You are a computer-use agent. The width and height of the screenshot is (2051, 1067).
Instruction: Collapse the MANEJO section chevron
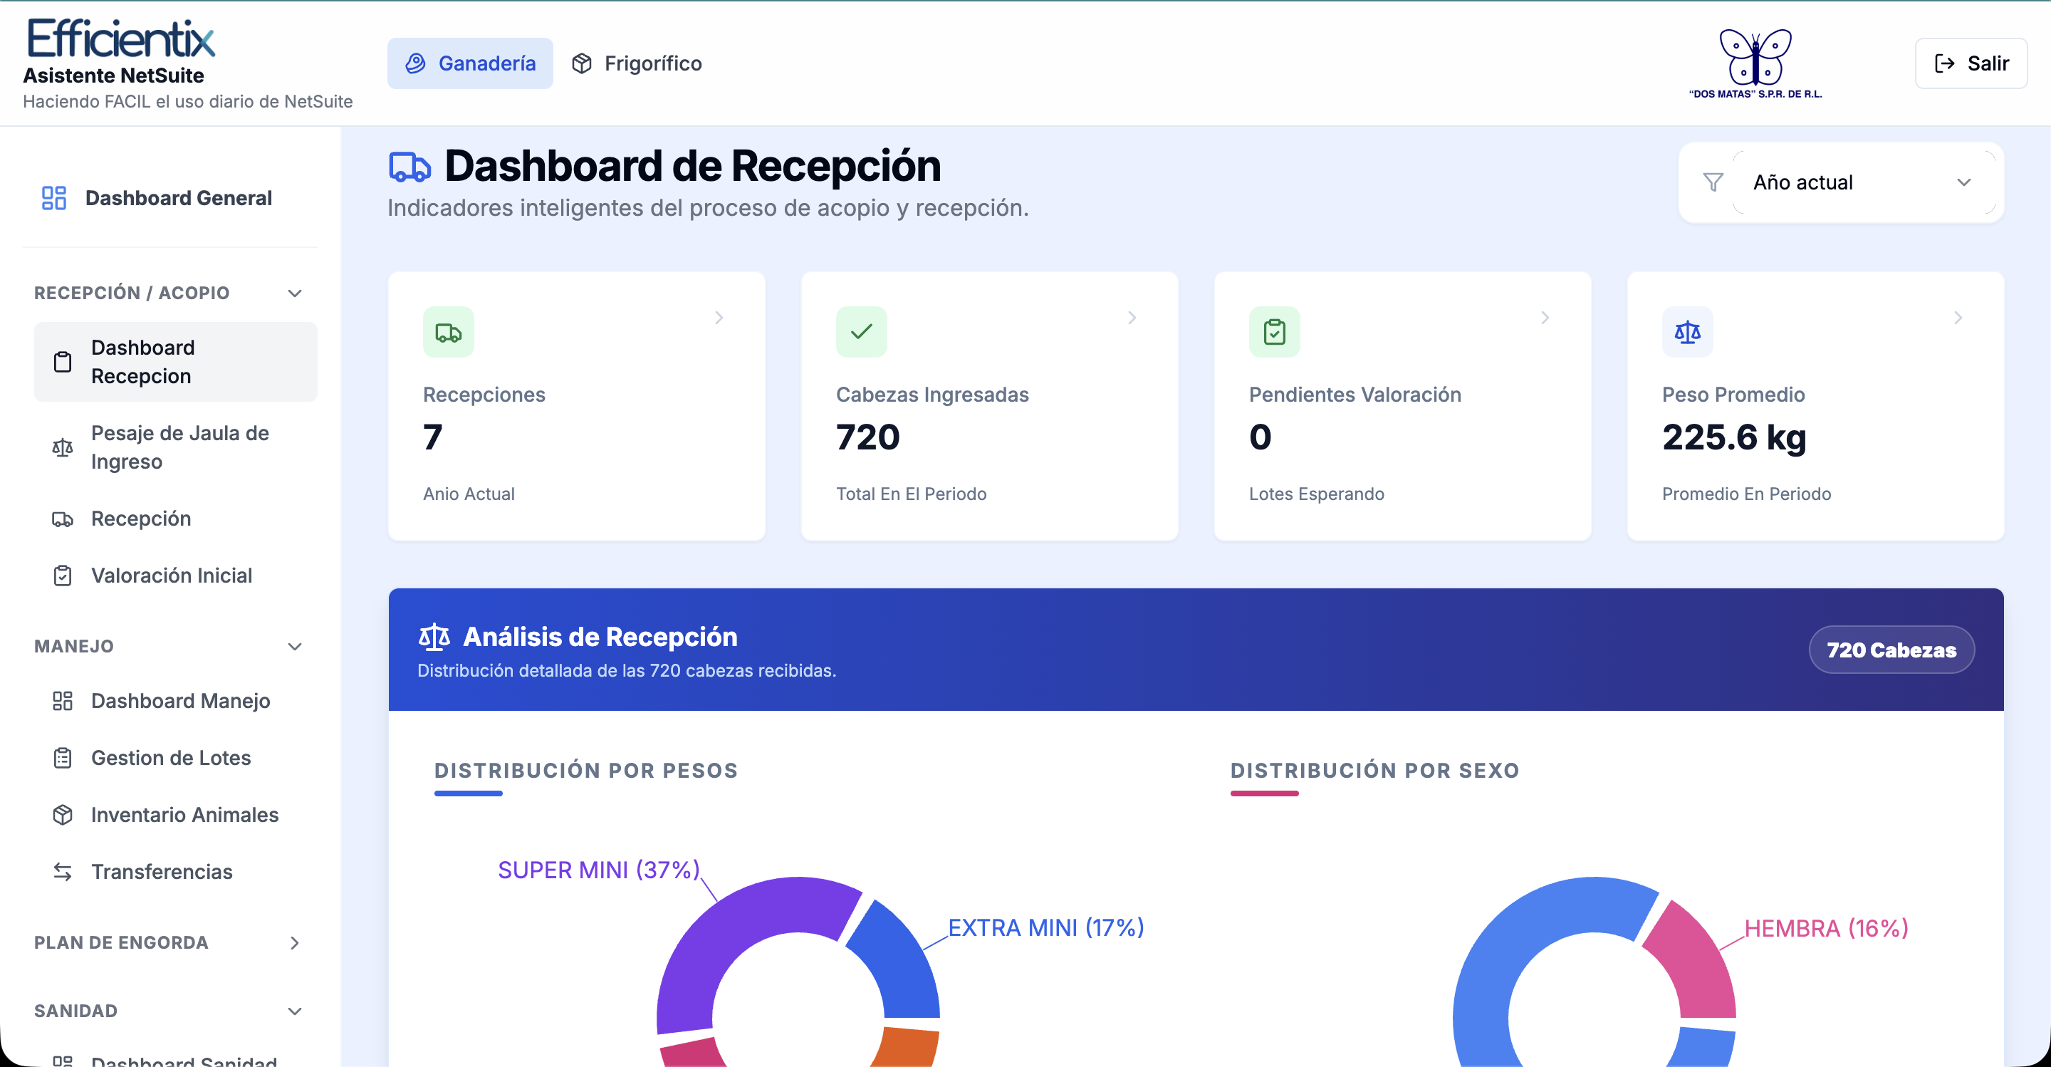click(x=295, y=647)
